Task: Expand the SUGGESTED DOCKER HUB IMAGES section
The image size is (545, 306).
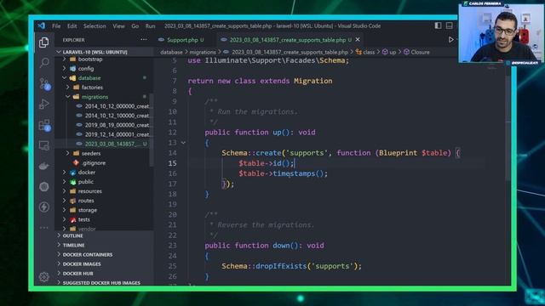Action: [x=101, y=283]
